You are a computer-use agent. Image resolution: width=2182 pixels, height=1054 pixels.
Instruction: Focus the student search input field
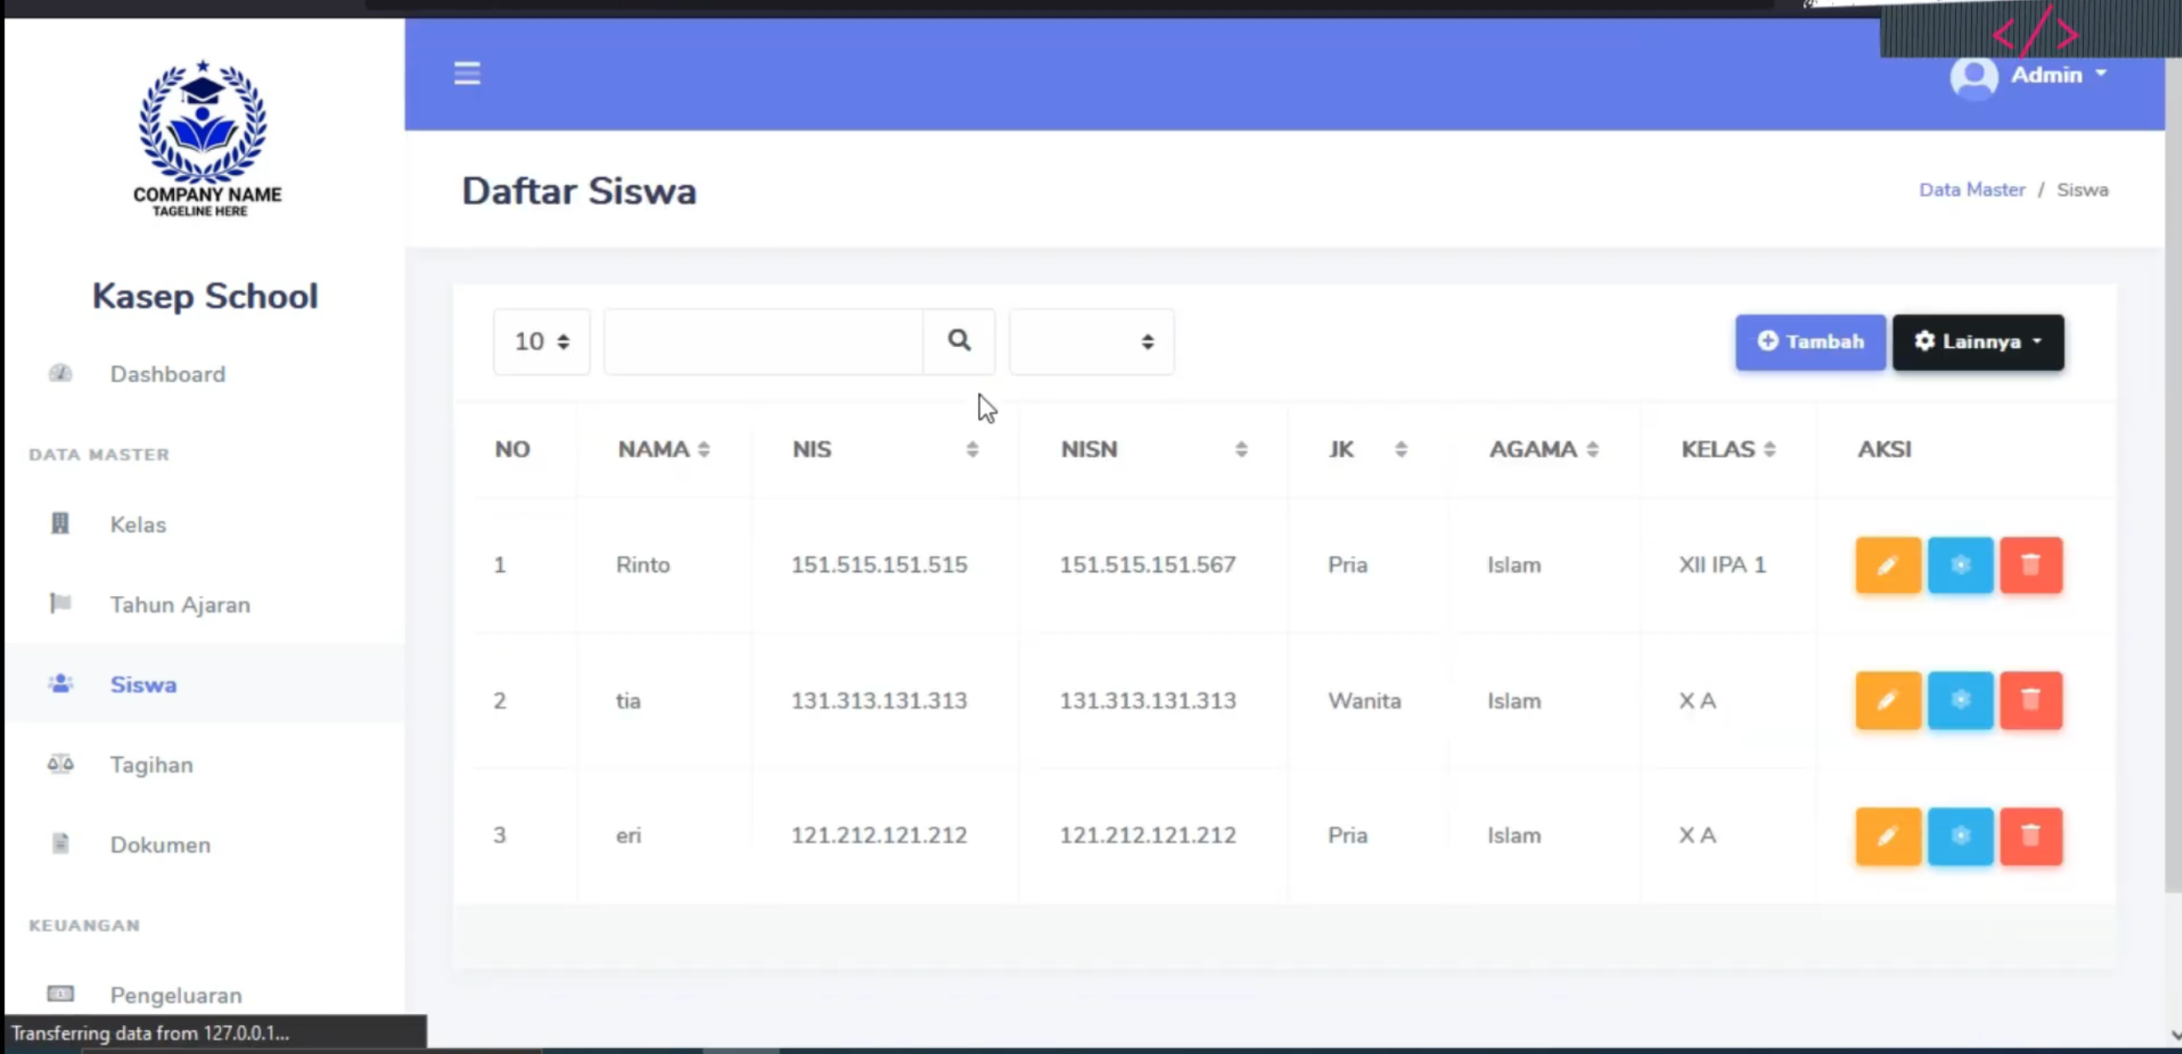(x=764, y=342)
